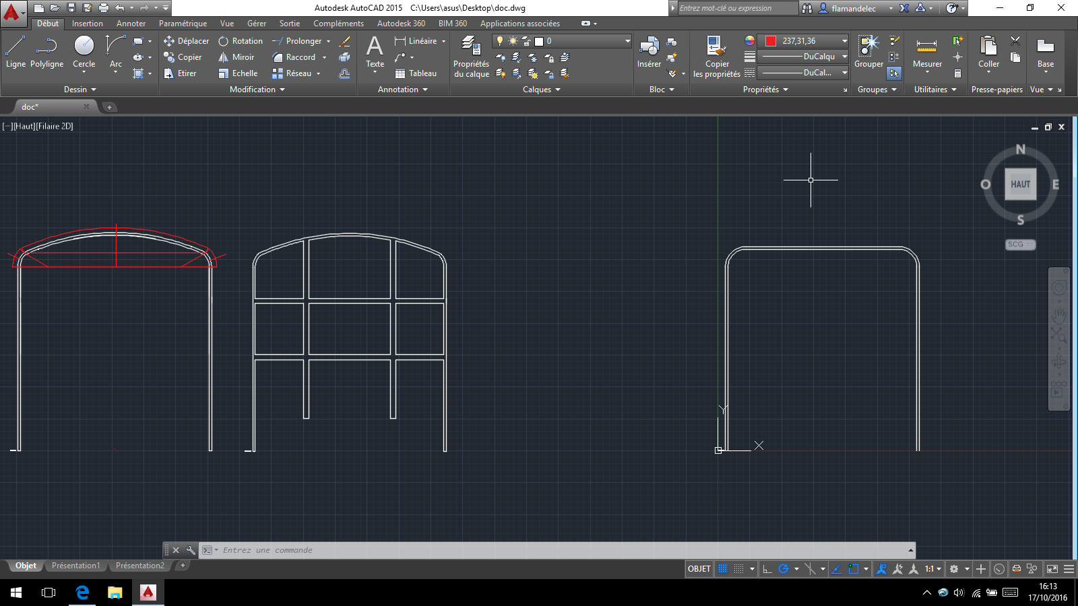
Task: Click the Cercle tool icon
Action: point(84,46)
